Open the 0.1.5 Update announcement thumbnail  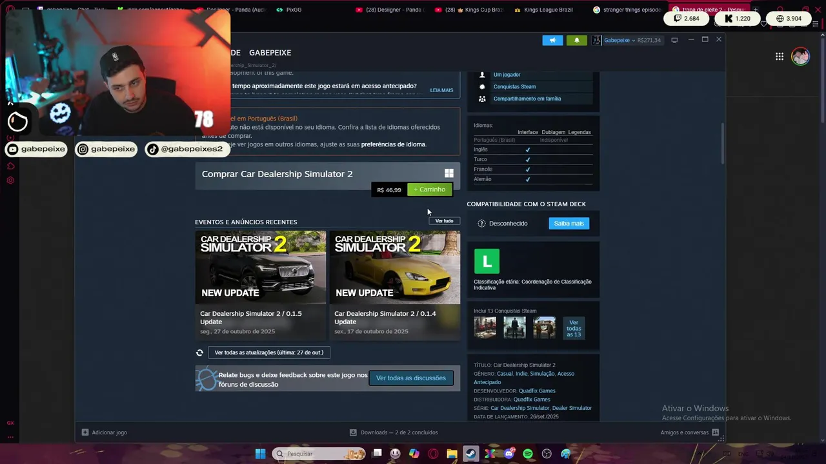260,267
